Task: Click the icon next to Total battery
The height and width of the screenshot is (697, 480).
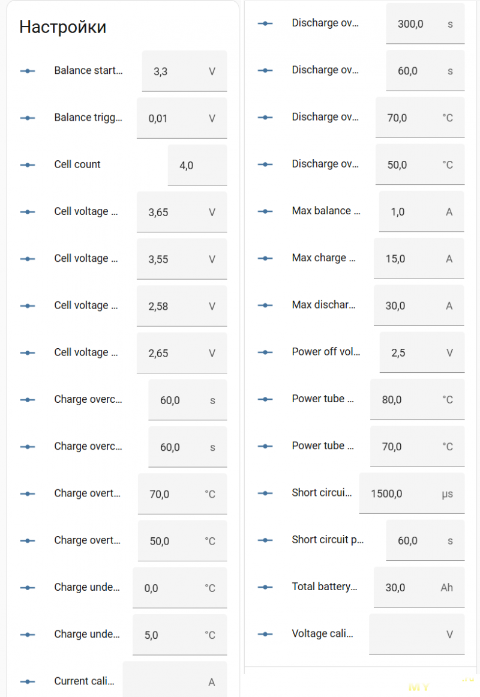Action: 265,587
